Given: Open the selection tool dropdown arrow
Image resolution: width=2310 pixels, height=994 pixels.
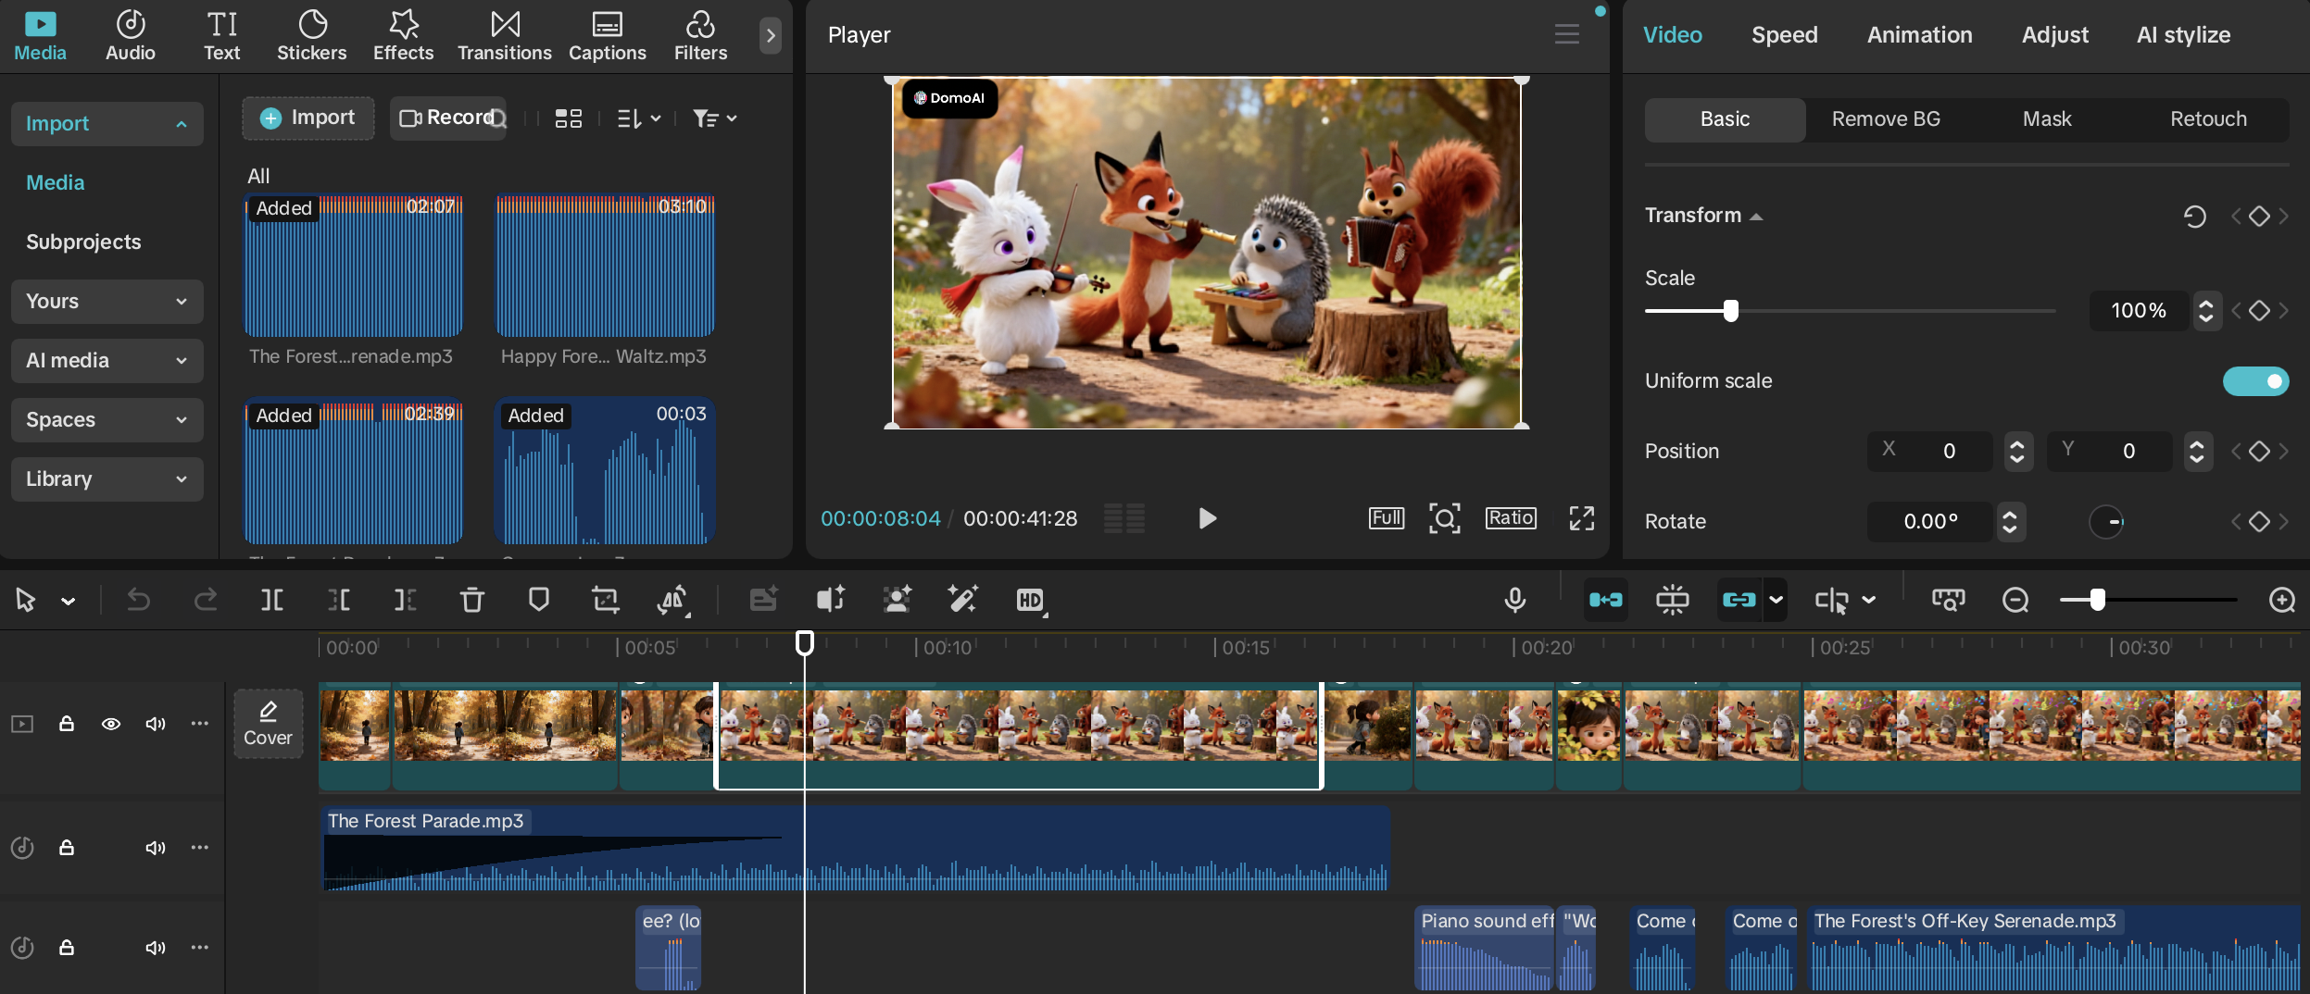Looking at the screenshot, I should tap(69, 602).
